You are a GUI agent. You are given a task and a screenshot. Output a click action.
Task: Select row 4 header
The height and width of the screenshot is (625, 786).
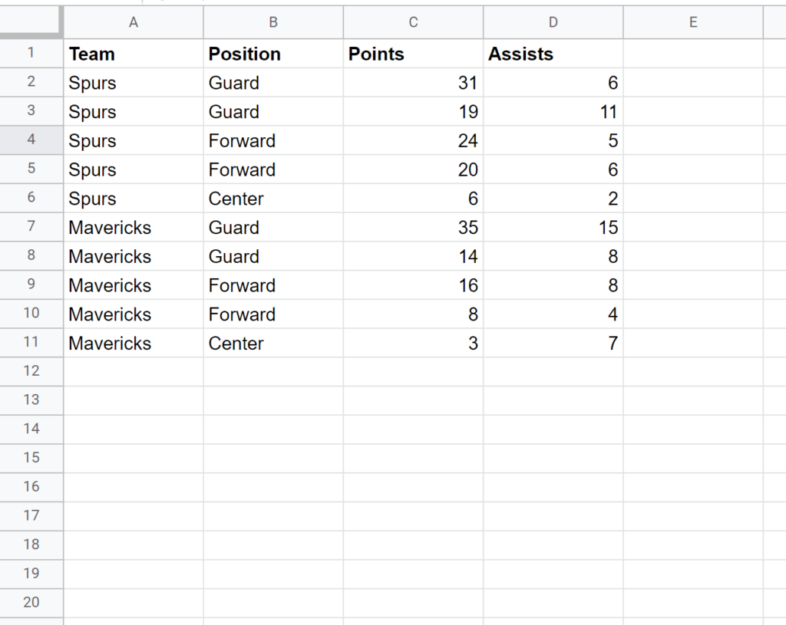[x=31, y=140]
